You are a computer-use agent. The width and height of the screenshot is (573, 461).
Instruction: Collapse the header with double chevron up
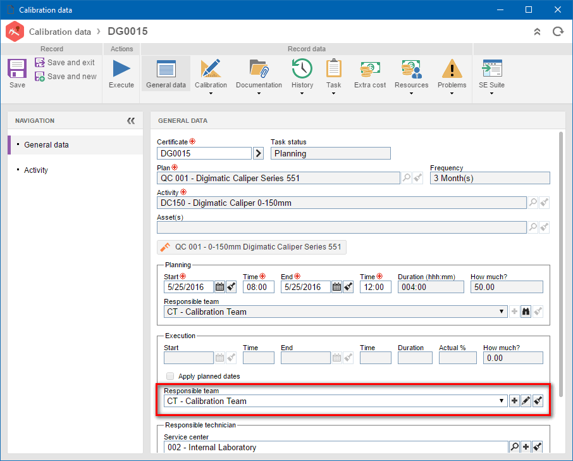click(x=537, y=32)
